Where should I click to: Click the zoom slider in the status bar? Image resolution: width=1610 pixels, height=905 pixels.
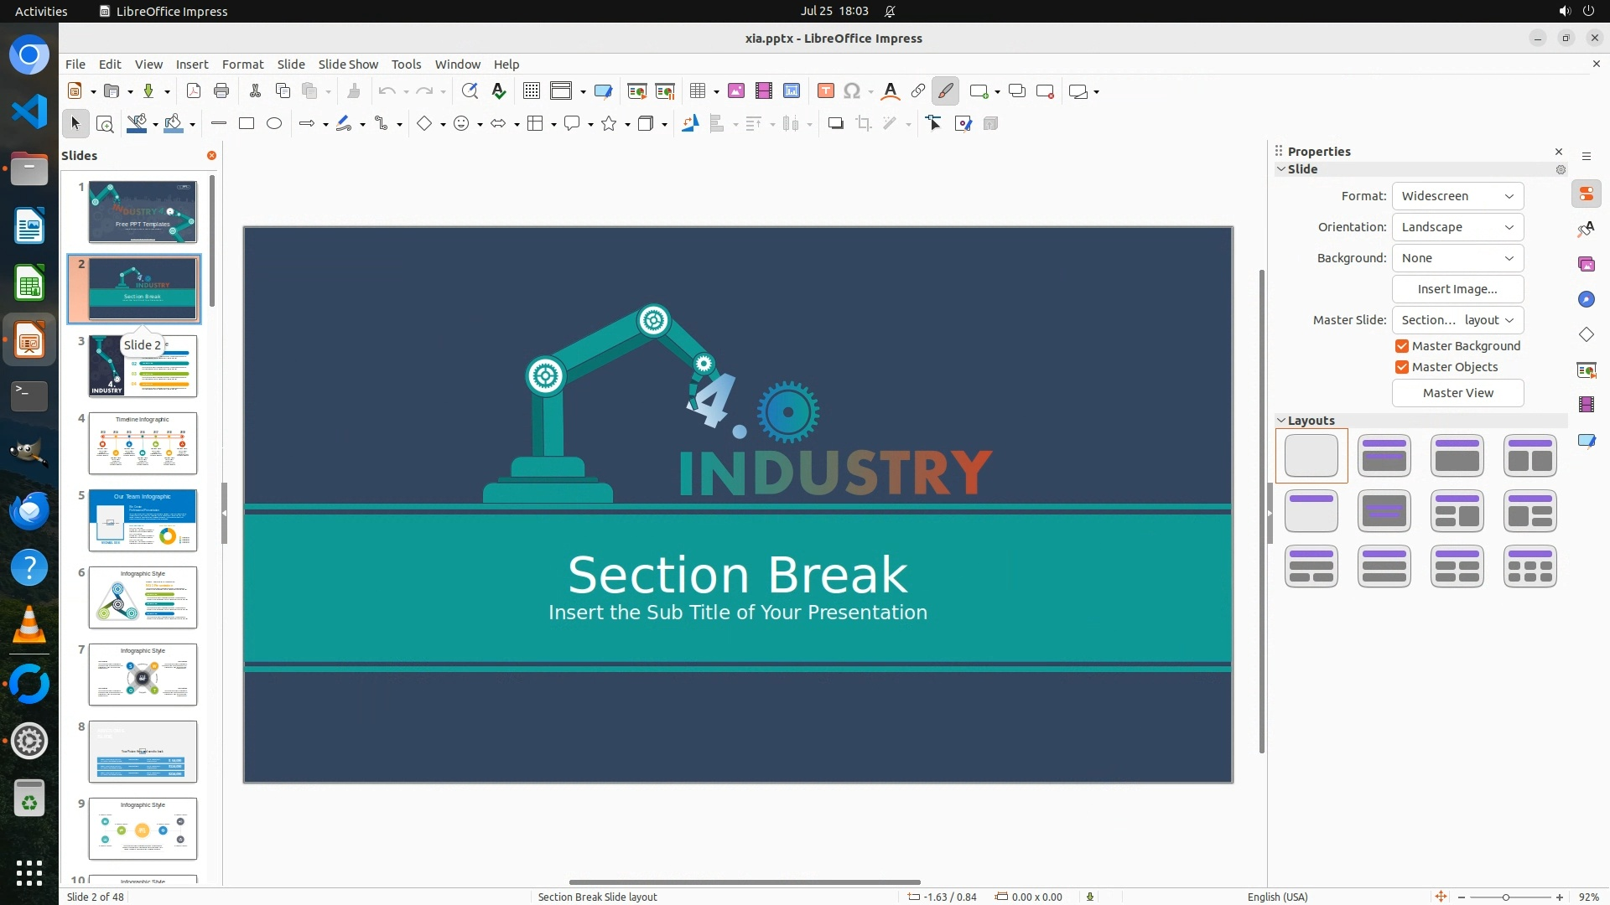tap(1507, 897)
